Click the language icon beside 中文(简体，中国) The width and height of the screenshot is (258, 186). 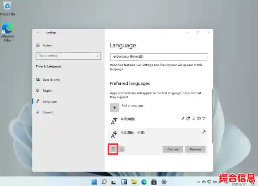tap(114, 135)
